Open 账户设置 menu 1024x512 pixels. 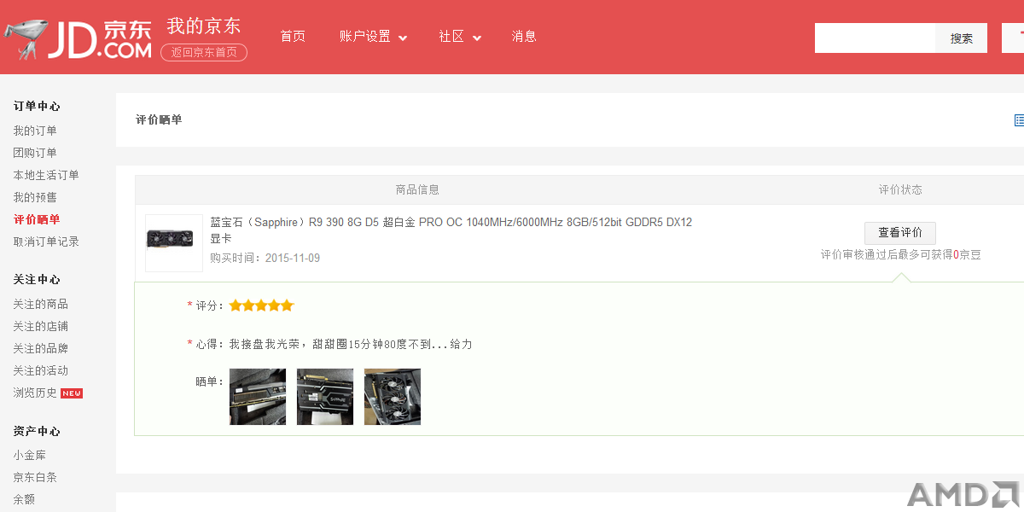coord(365,36)
